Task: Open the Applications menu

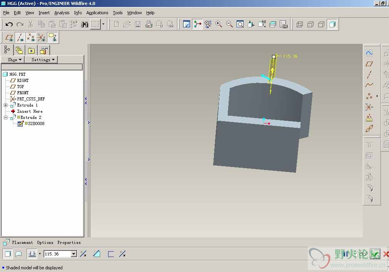Action: click(97, 13)
